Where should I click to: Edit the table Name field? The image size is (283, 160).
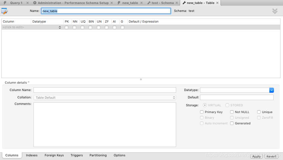(106, 11)
